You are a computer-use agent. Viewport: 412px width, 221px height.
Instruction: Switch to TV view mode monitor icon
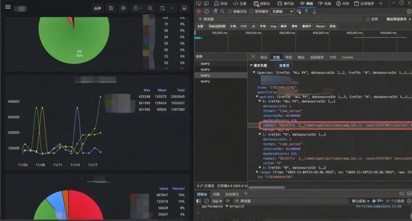point(184,8)
